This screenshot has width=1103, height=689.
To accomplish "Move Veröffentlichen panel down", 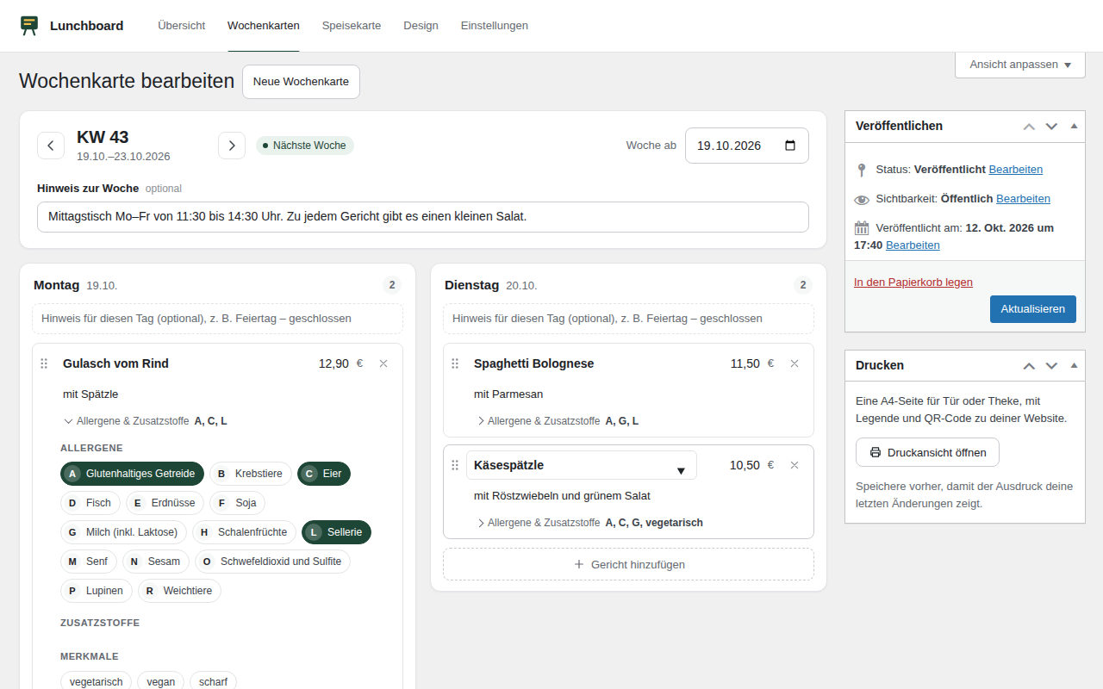I will (1051, 126).
